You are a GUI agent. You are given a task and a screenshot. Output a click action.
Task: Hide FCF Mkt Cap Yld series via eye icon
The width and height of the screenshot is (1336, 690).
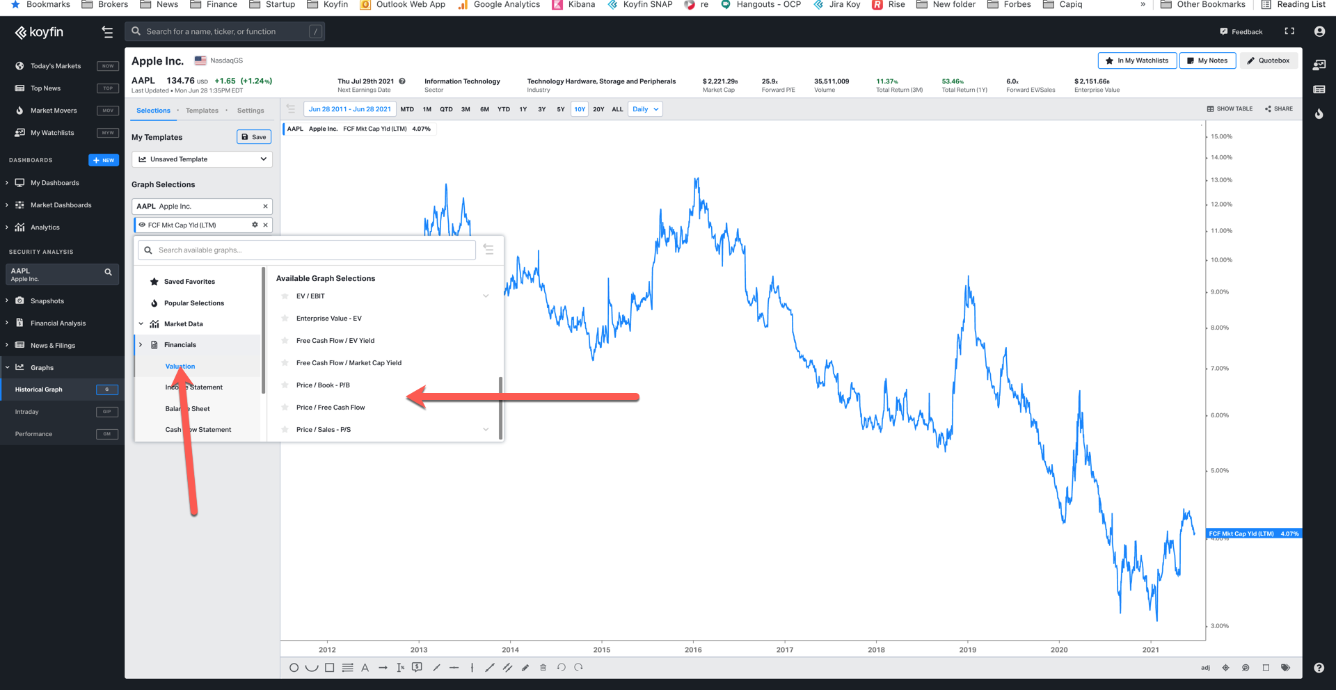(x=142, y=225)
